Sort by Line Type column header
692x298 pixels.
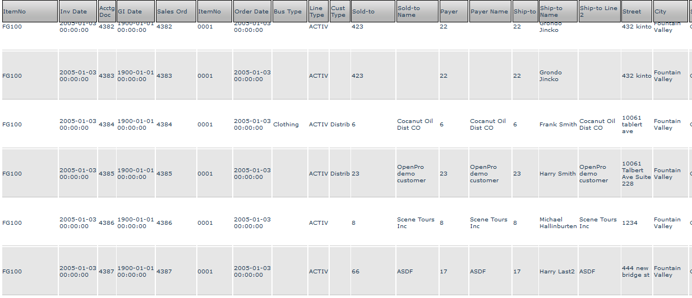318,12
